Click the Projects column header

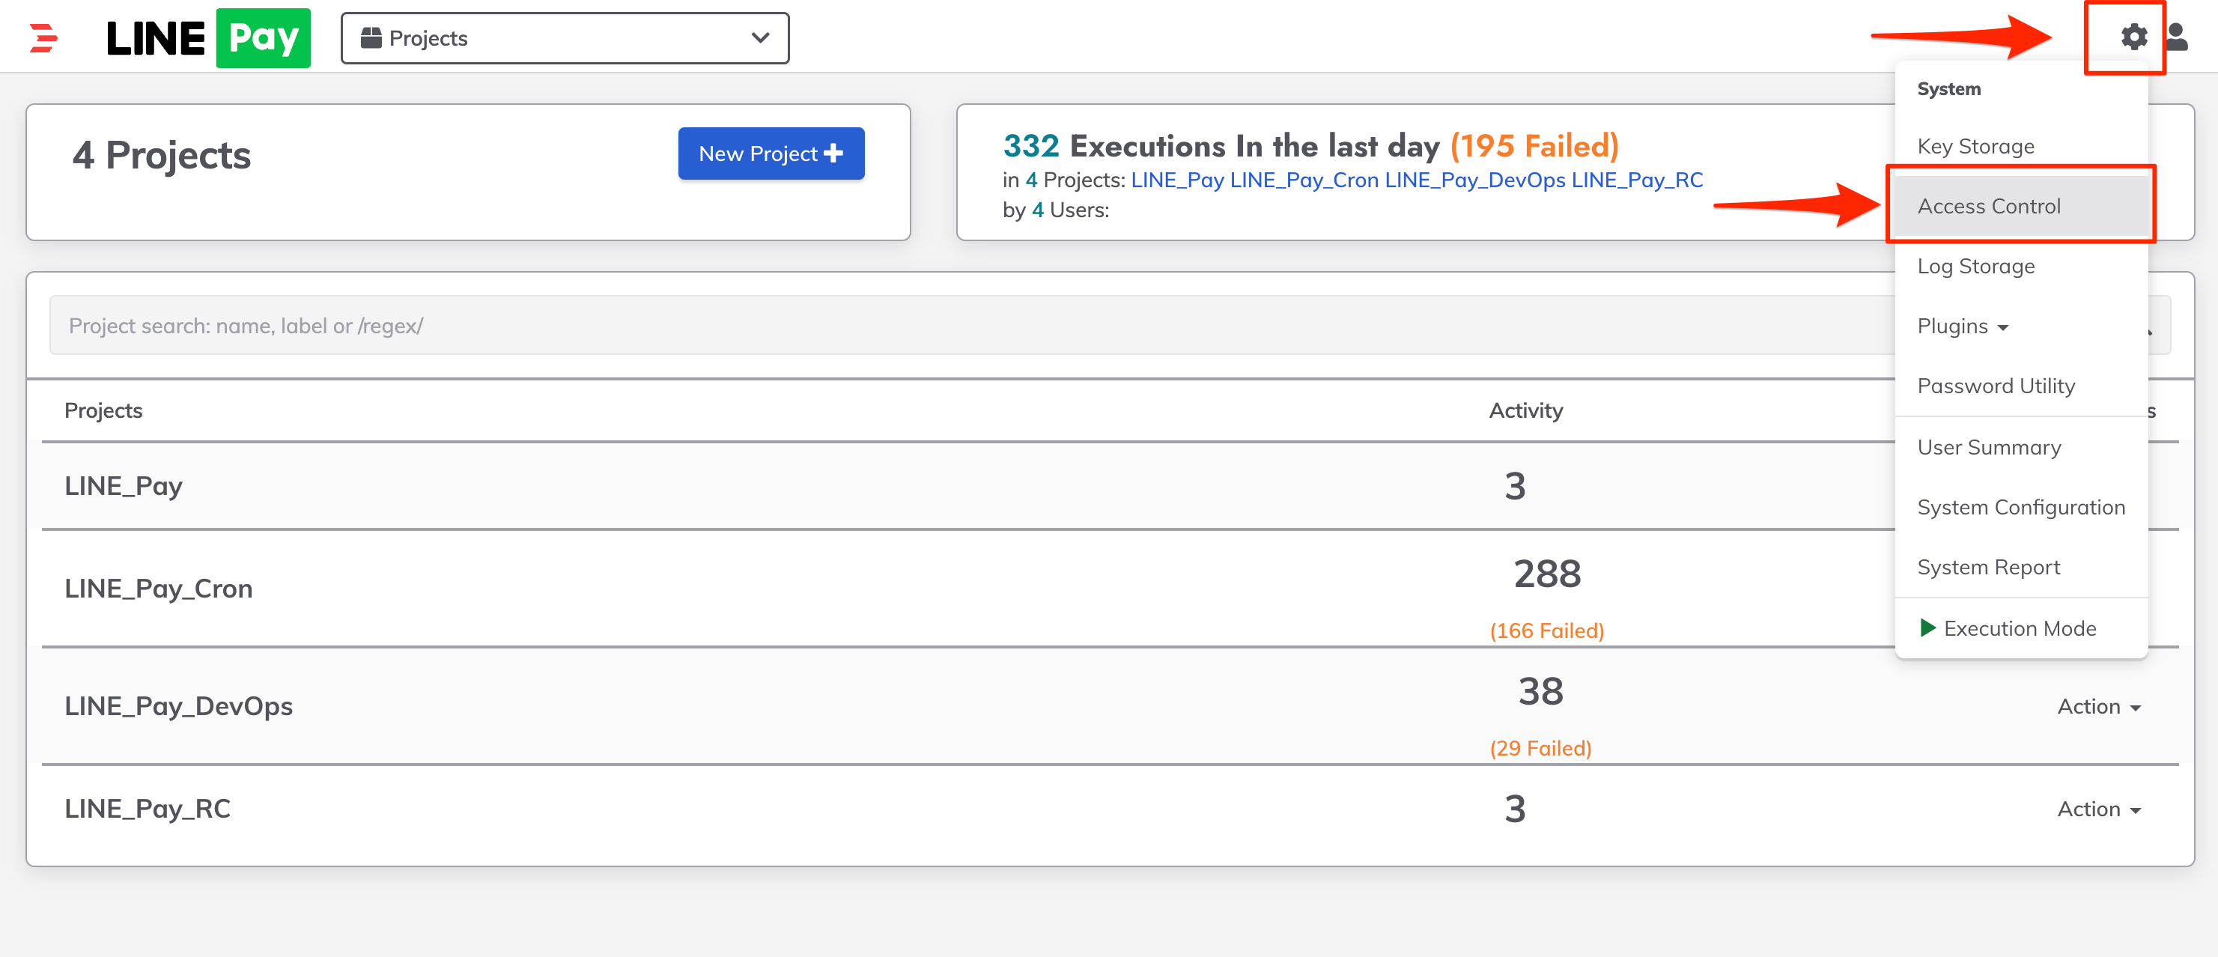103,410
